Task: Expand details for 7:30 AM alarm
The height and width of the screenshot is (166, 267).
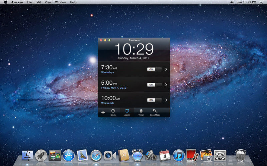Action: [166, 69]
